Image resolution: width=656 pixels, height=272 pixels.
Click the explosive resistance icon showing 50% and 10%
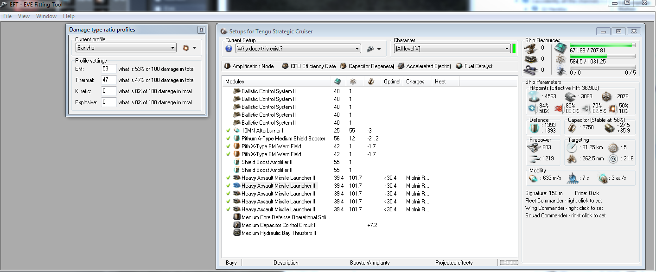point(612,108)
